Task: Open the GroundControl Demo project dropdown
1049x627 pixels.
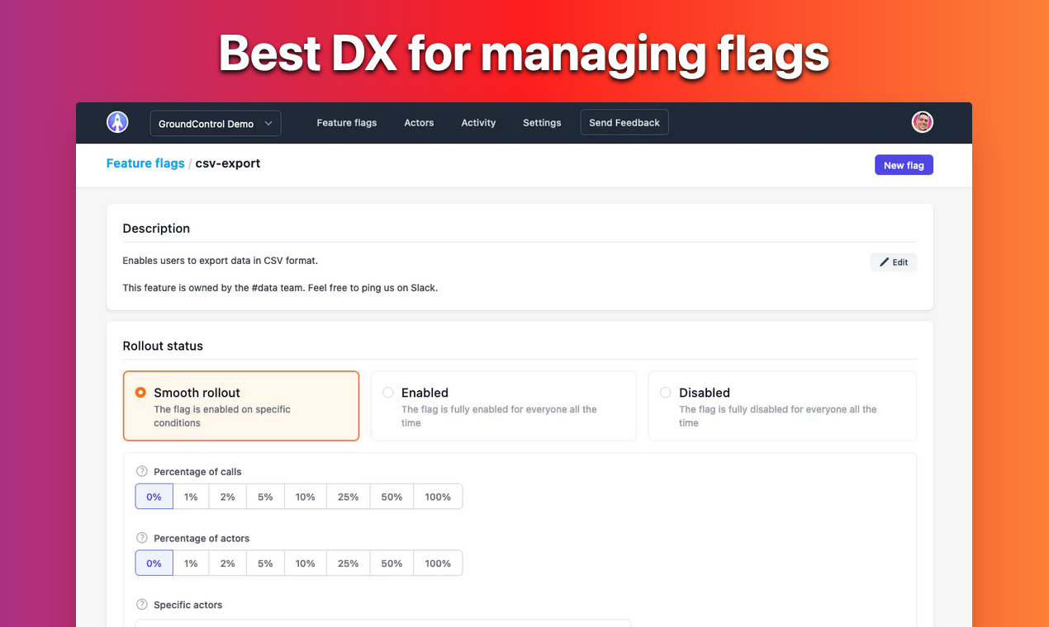Action: 216,123
